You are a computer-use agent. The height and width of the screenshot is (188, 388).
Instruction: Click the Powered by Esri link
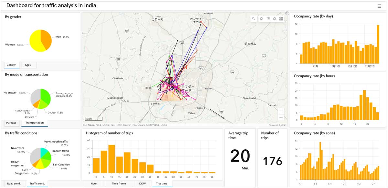(x=277, y=125)
